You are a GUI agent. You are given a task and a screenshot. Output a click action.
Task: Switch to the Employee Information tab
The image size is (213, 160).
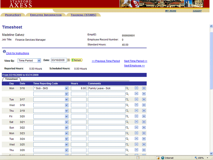click(x=46, y=15)
